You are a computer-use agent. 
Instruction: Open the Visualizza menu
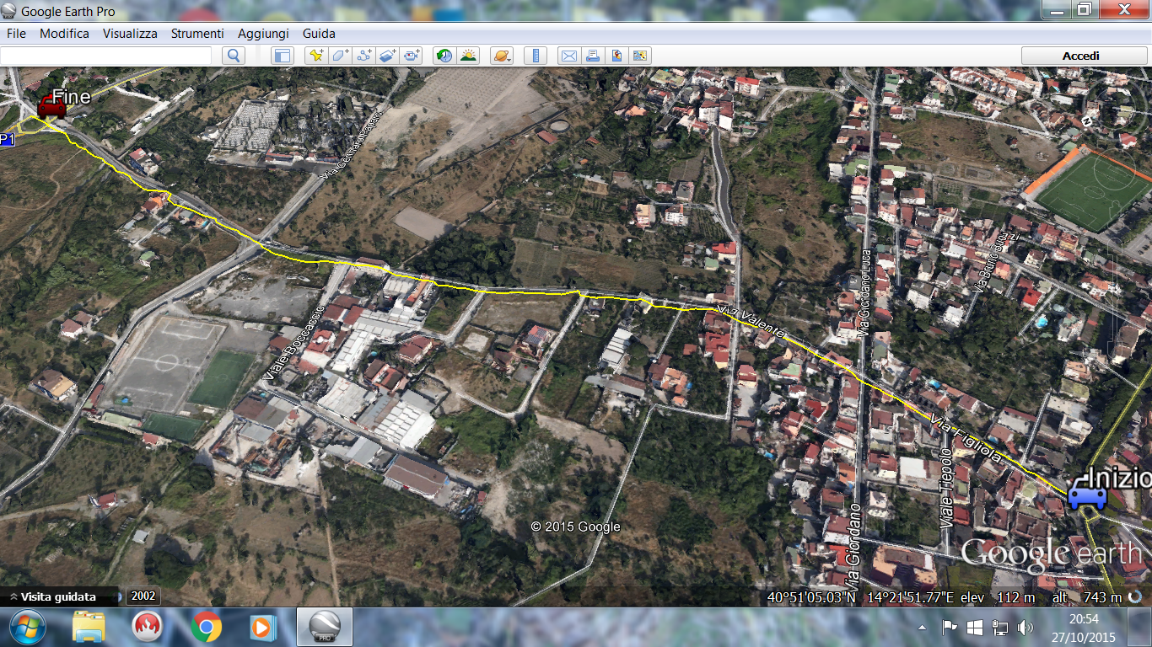tap(130, 34)
